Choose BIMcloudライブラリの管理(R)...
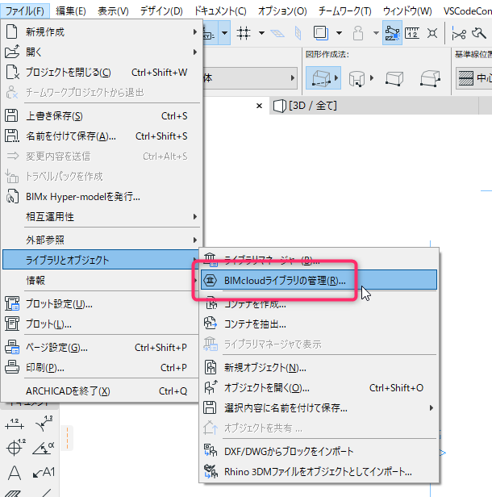 (x=319, y=280)
